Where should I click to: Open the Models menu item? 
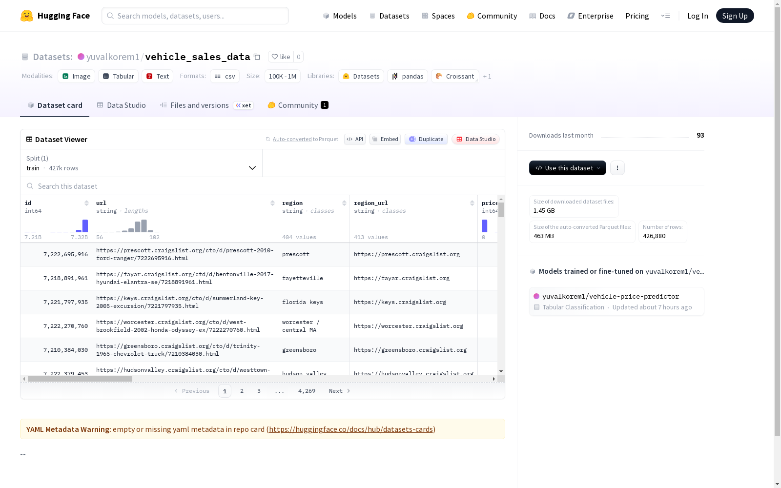click(x=340, y=16)
